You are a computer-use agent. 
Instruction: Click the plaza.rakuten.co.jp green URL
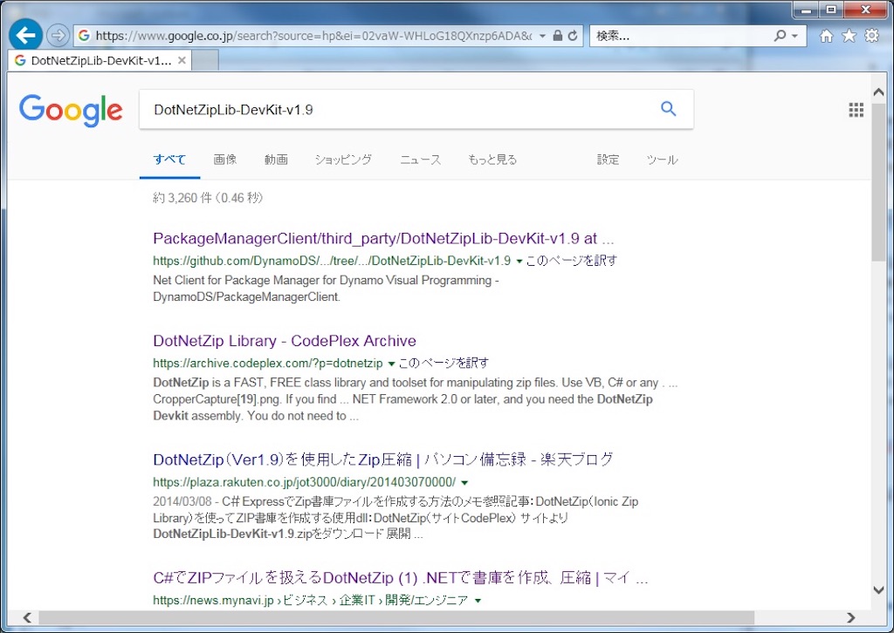[x=305, y=482]
